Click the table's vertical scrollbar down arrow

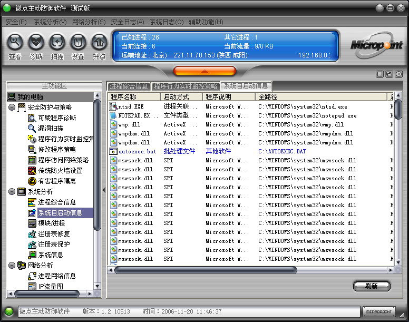click(398, 262)
